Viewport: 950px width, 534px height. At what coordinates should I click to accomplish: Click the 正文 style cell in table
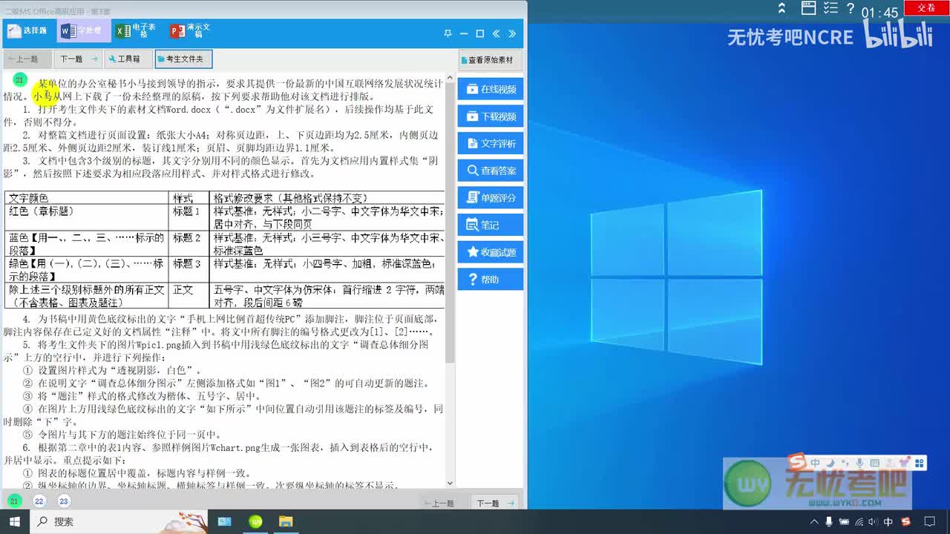point(189,296)
